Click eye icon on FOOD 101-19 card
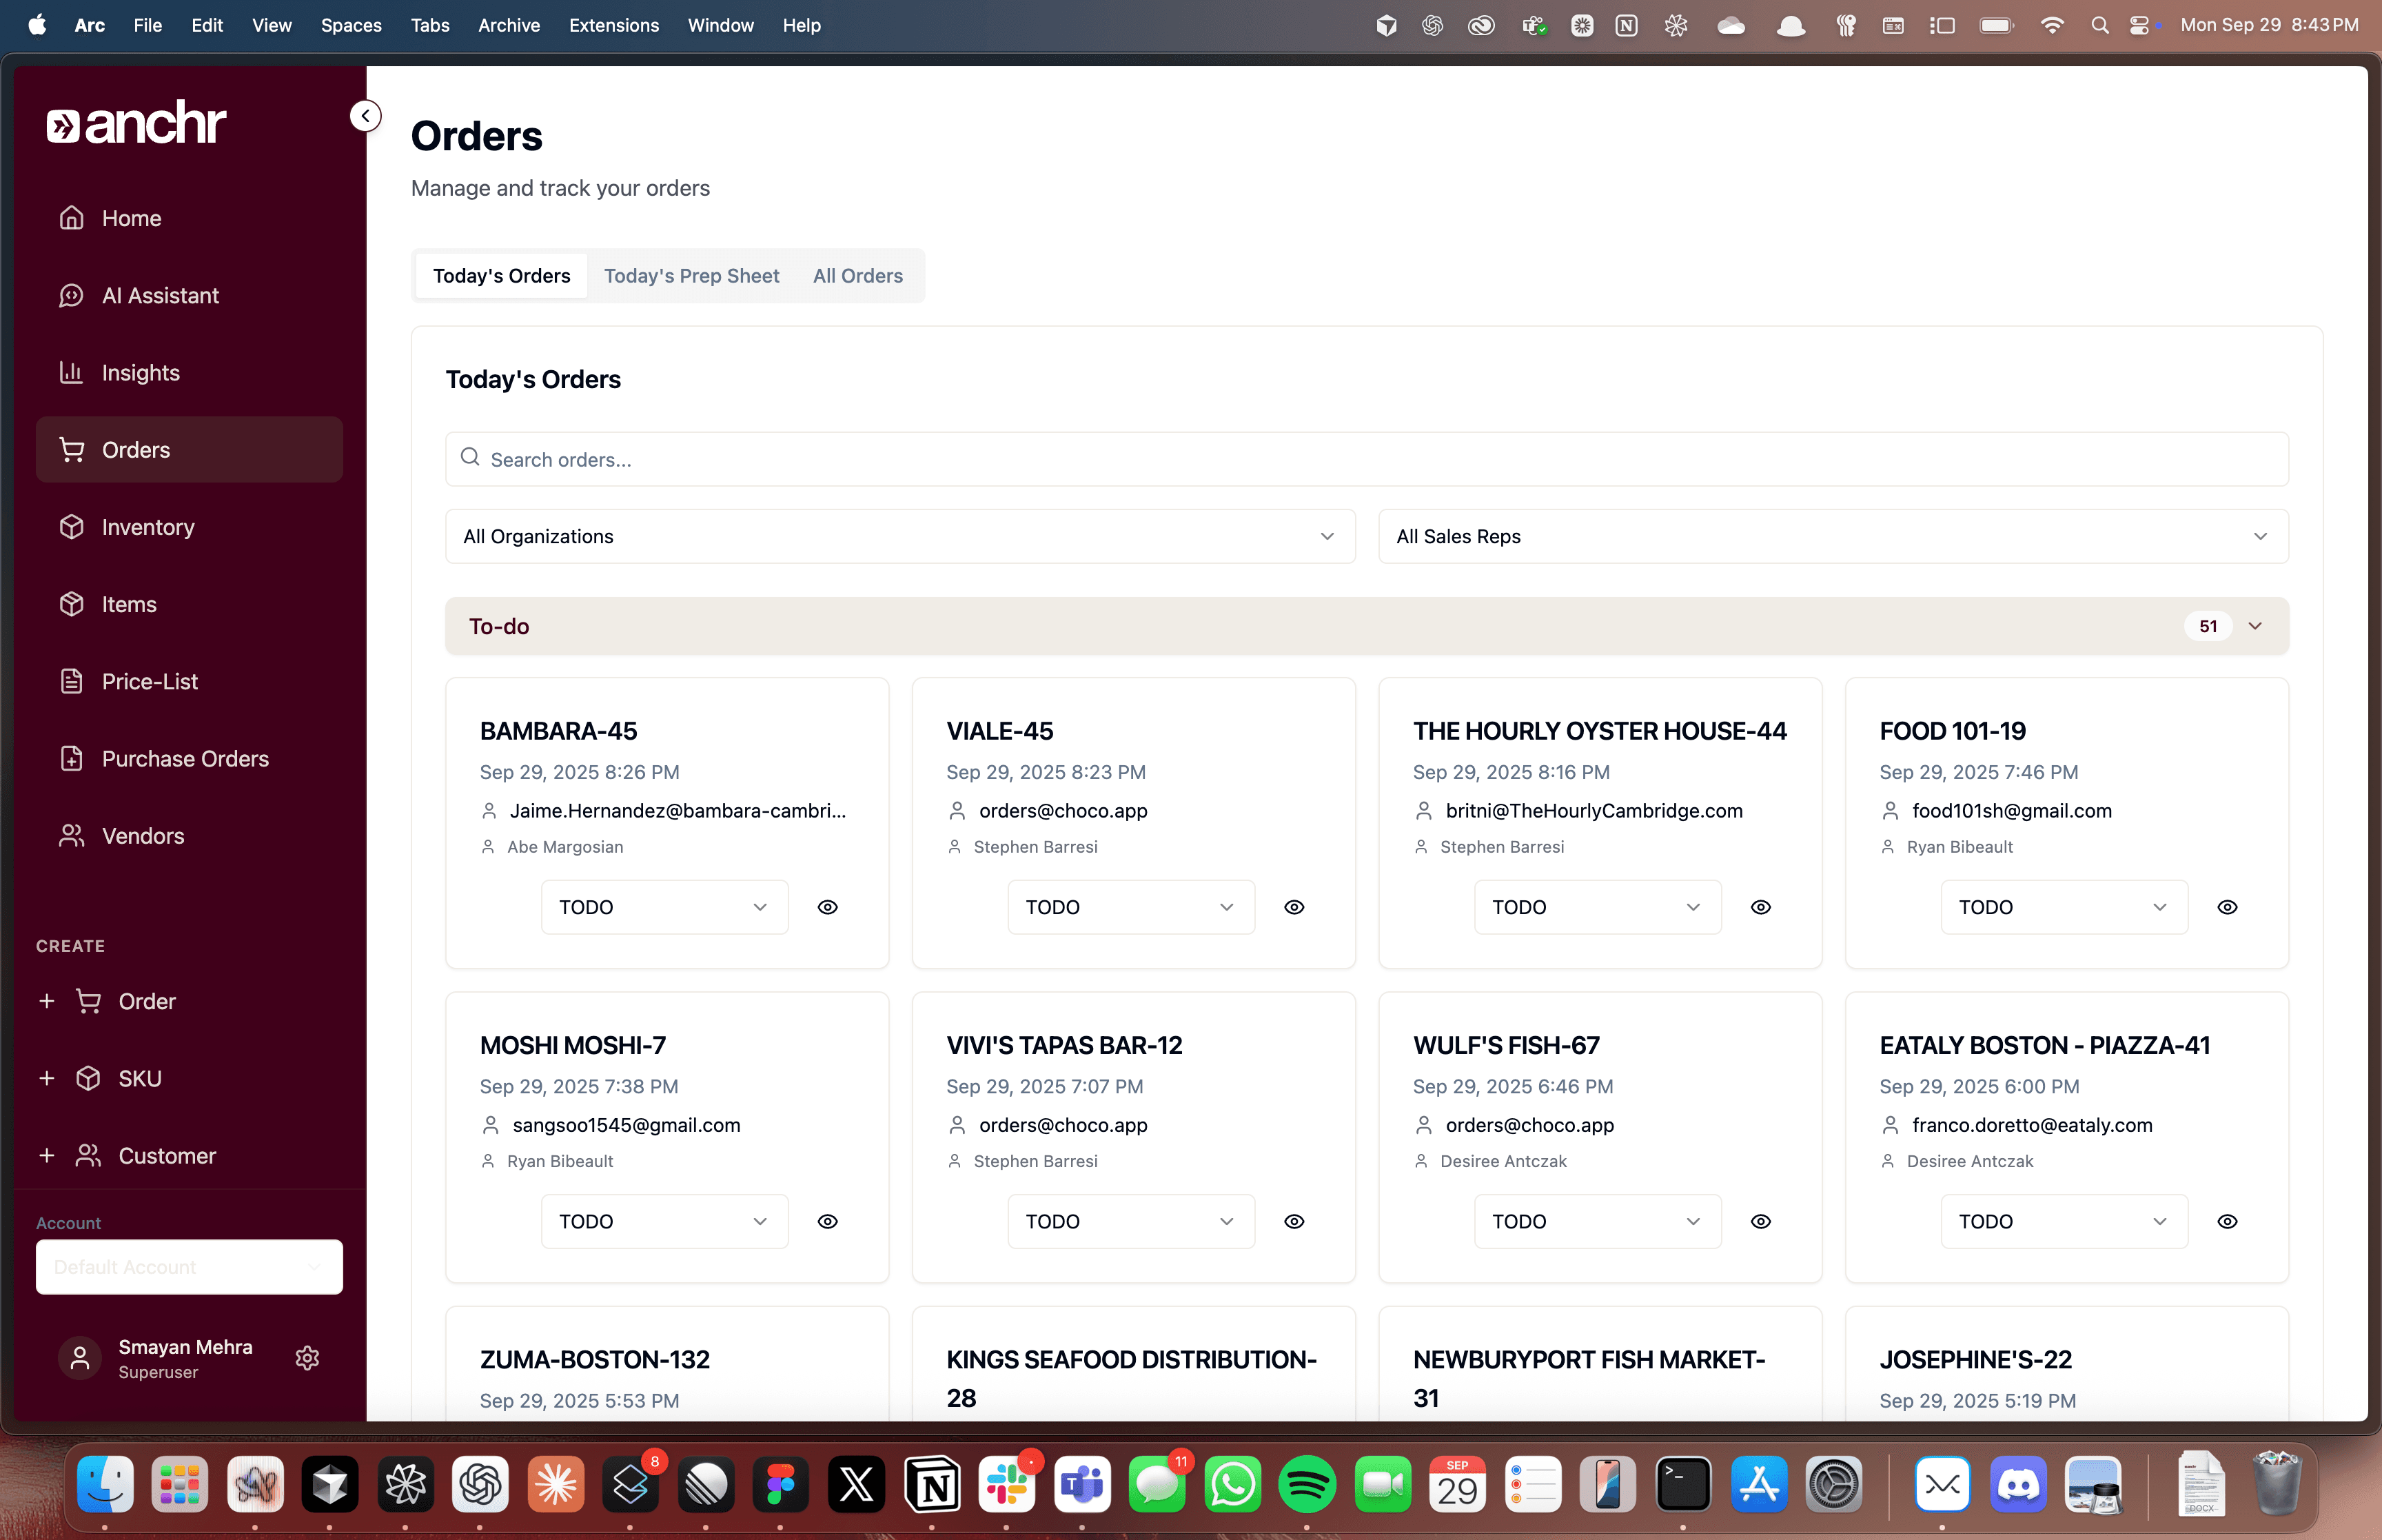The height and width of the screenshot is (1540, 2382). pos(2227,907)
